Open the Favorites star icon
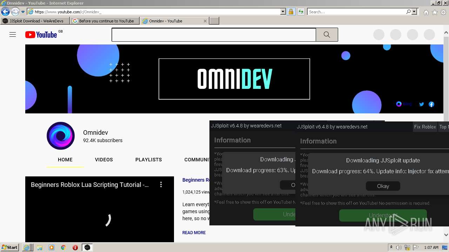This screenshot has width=449, height=252. coord(435,12)
